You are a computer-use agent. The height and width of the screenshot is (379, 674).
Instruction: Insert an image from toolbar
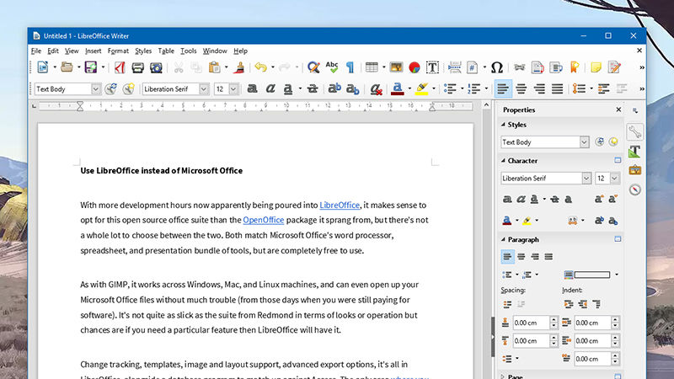coord(396,67)
